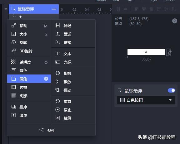Choose the 大小 size action
Image resolution: width=180 pixels, height=144 pixels.
point(29,34)
